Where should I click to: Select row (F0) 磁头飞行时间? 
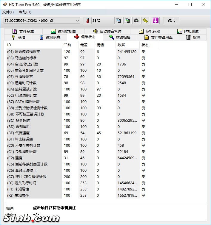point(83,183)
